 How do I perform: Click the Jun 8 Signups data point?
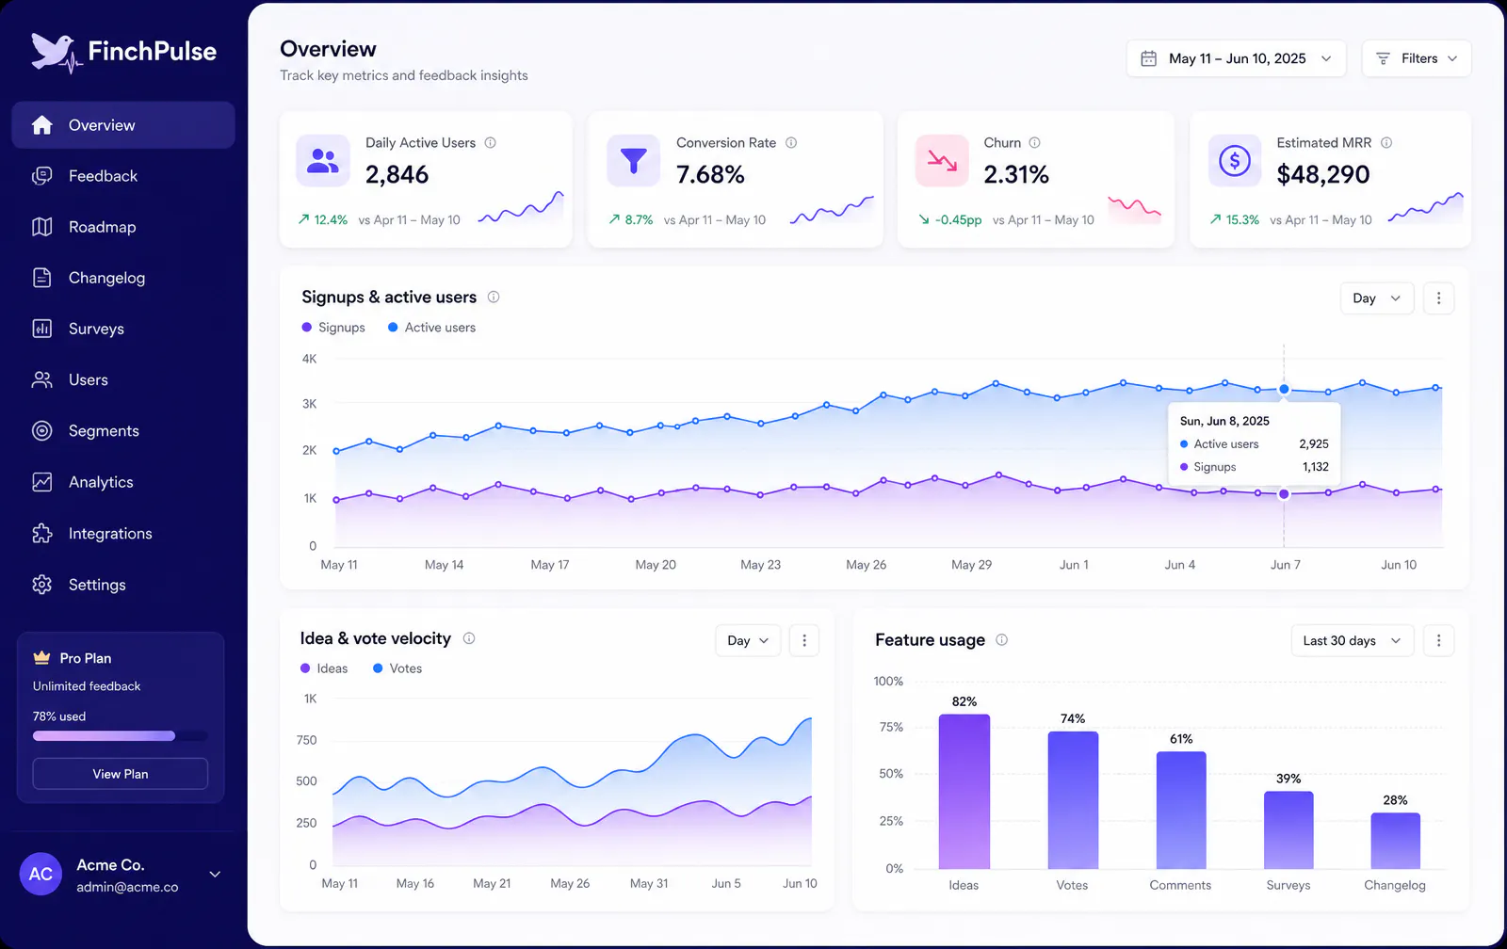tap(1284, 494)
